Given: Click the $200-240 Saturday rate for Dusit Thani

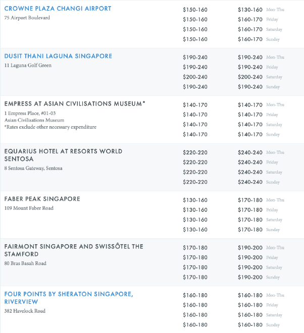Looking at the screenshot, I should pyautogui.click(x=250, y=77).
